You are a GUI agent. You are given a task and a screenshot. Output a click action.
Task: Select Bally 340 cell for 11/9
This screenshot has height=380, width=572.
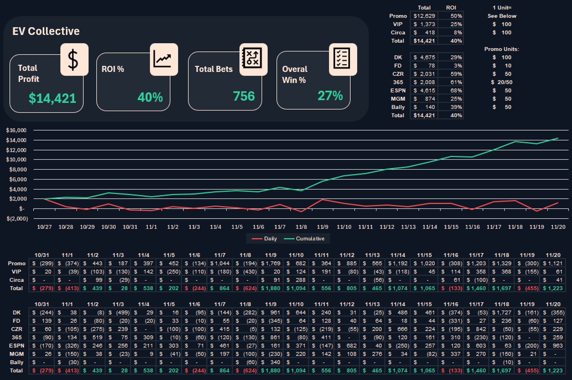click(x=271, y=362)
